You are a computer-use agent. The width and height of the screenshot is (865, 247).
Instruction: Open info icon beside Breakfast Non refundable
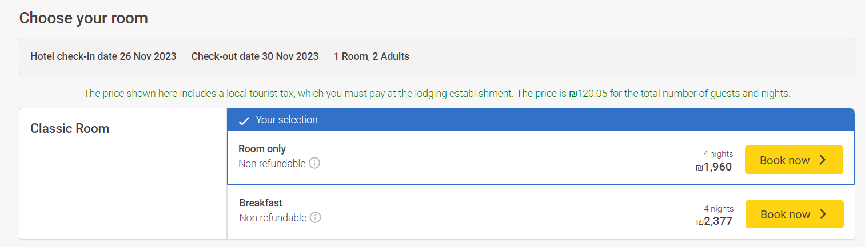pyautogui.click(x=316, y=217)
